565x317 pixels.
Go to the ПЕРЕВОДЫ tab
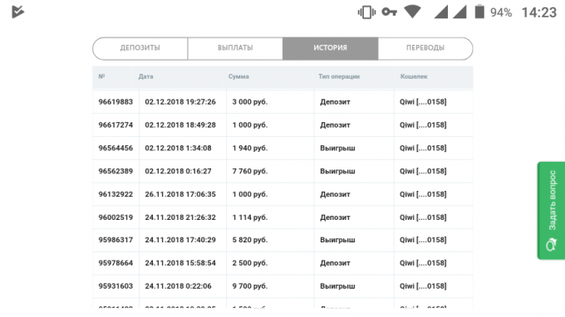pos(425,48)
